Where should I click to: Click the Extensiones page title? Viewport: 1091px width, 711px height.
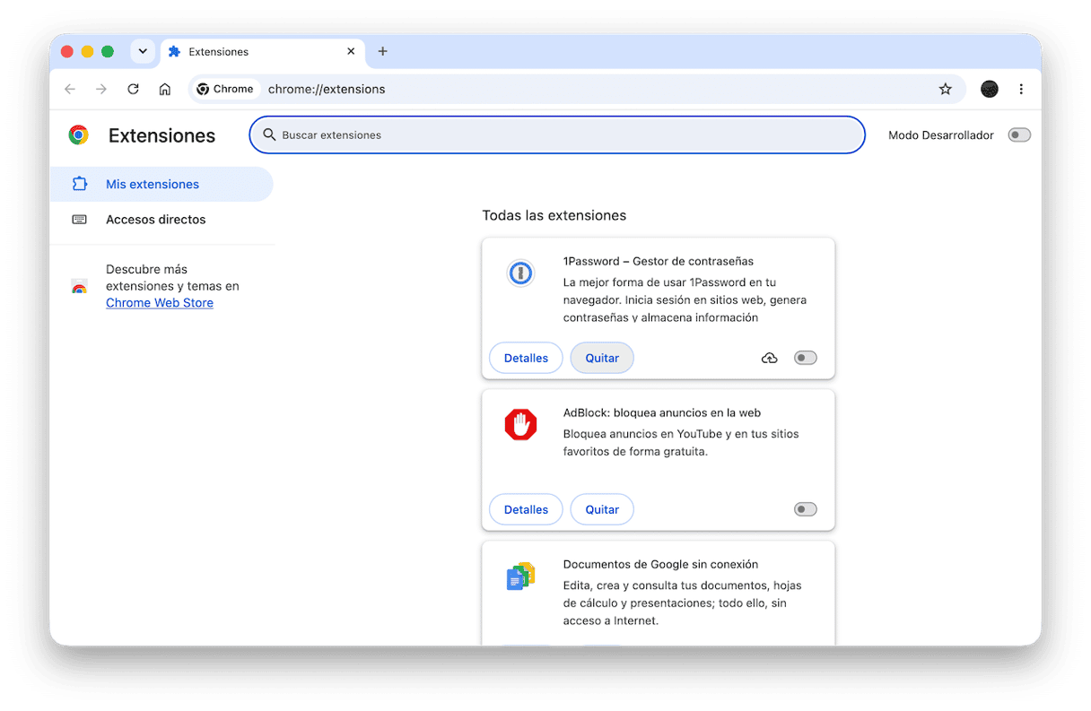161,135
